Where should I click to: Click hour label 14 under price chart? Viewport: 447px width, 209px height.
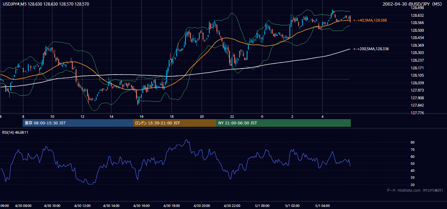[111, 116]
